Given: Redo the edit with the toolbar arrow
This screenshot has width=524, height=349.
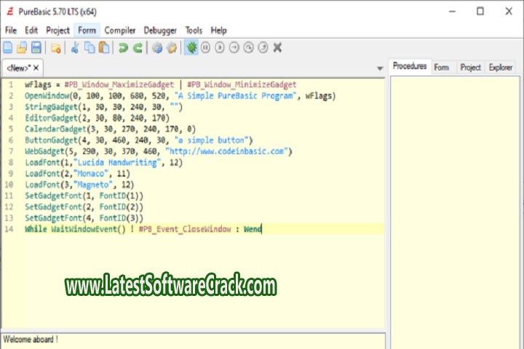Looking at the screenshot, I should point(138,48).
